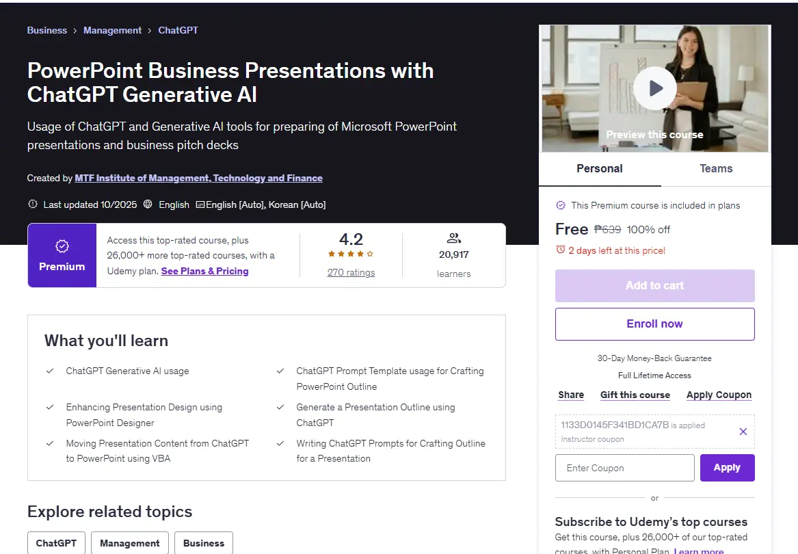Screen dimensions: 798x554
Task: Open See Plans & Pricing link
Action: tap(204, 271)
